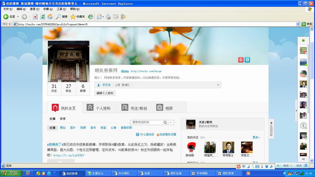Open the 胡氏宗亲 profile avatar photo
The height and width of the screenshot is (177, 315).
click(69, 61)
